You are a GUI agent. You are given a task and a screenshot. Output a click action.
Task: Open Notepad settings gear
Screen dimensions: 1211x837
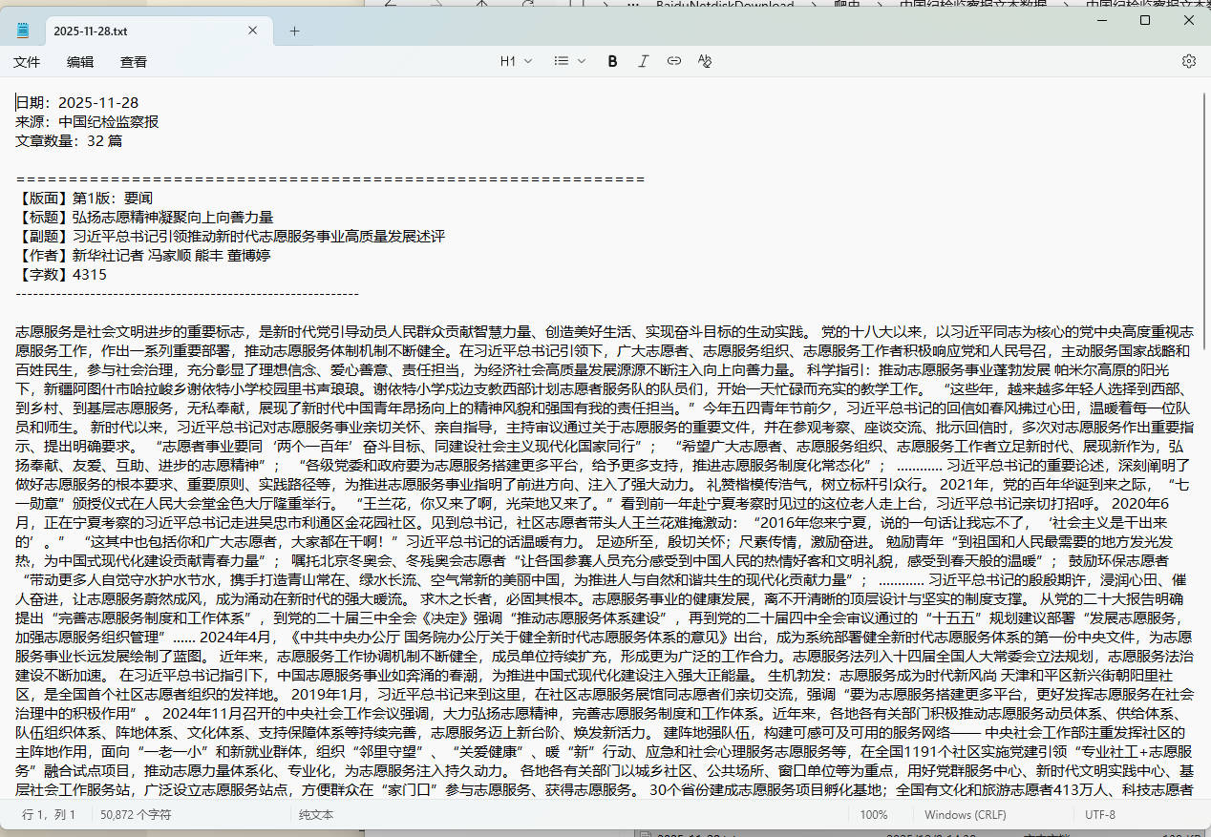click(x=1189, y=61)
